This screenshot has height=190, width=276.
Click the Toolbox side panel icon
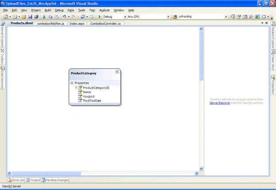pos(2,51)
